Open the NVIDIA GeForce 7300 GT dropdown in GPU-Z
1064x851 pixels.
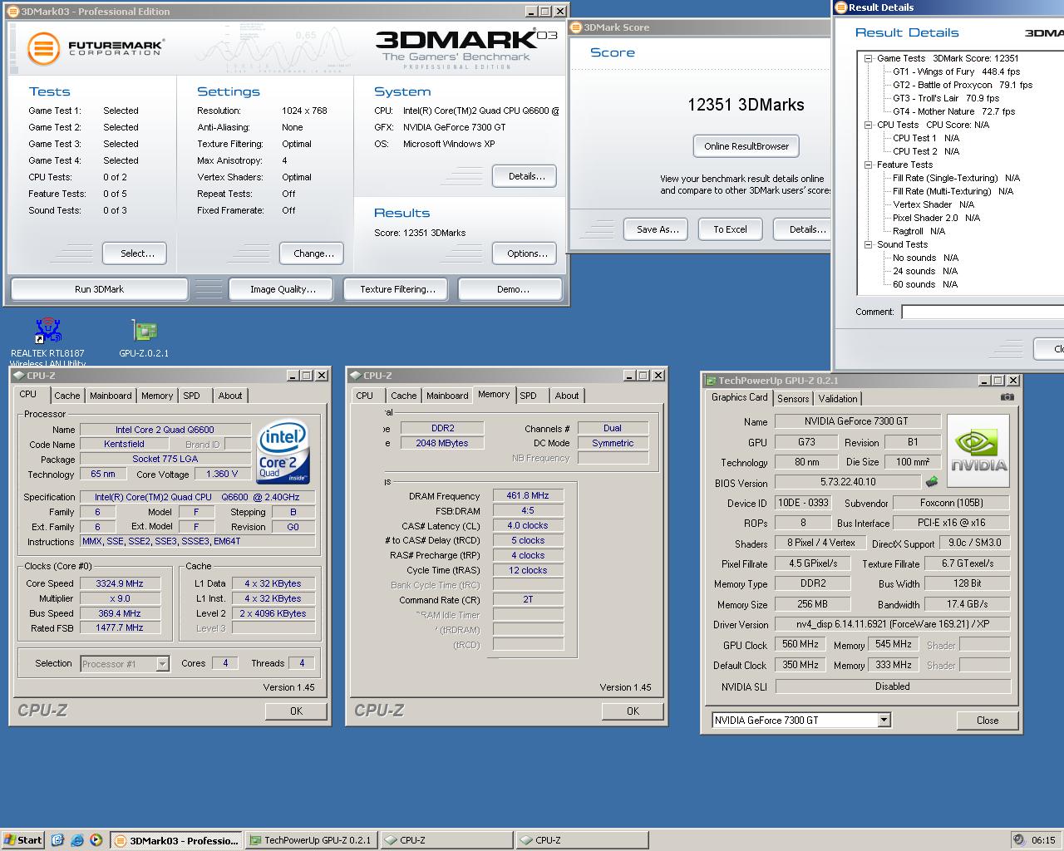coord(884,721)
